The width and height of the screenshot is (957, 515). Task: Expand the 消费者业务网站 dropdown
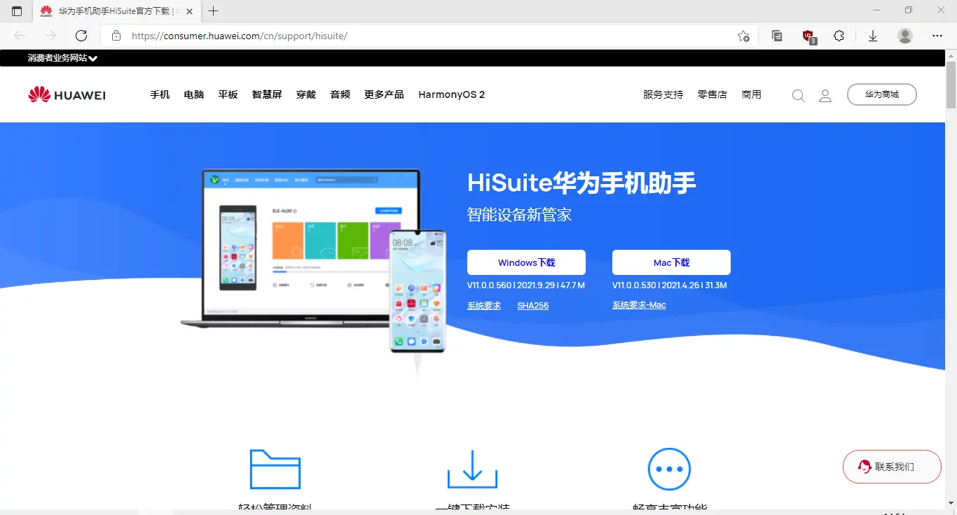60,59
